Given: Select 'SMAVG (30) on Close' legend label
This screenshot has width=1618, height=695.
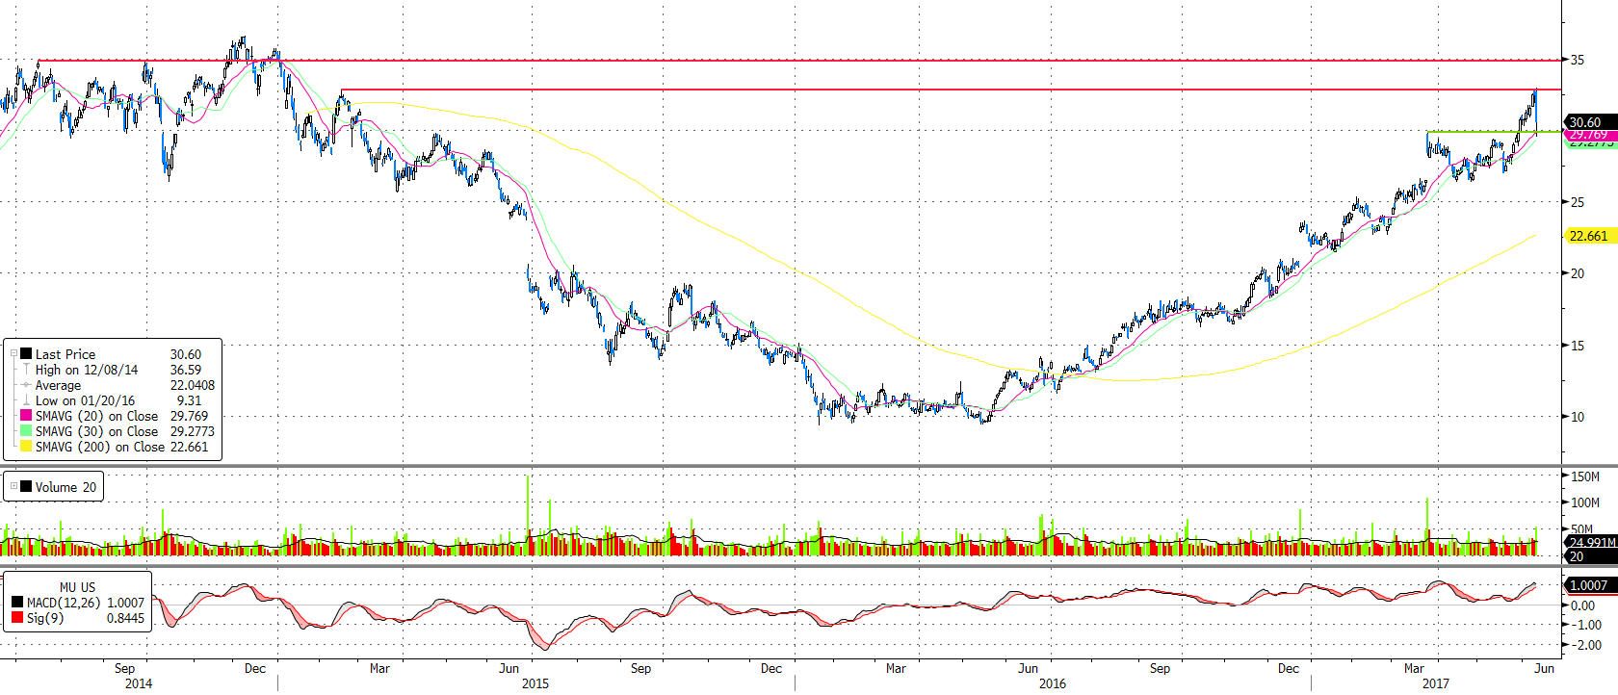Looking at the screenshot, I should [97, 431].
